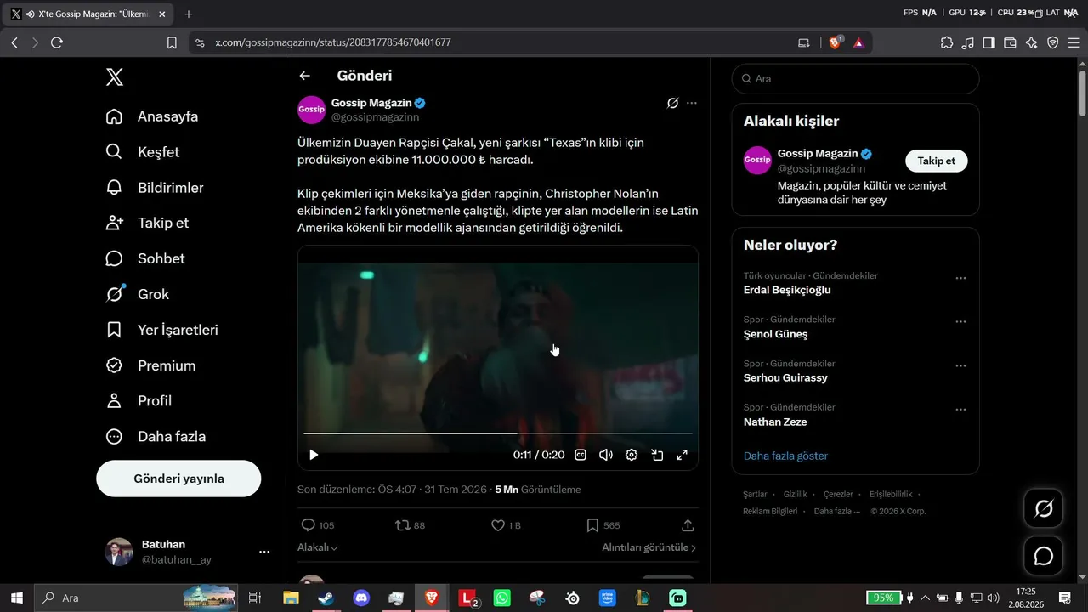Seek using the video progress bar
Viewport: 1088px width, 612px height.
[498, 433]
